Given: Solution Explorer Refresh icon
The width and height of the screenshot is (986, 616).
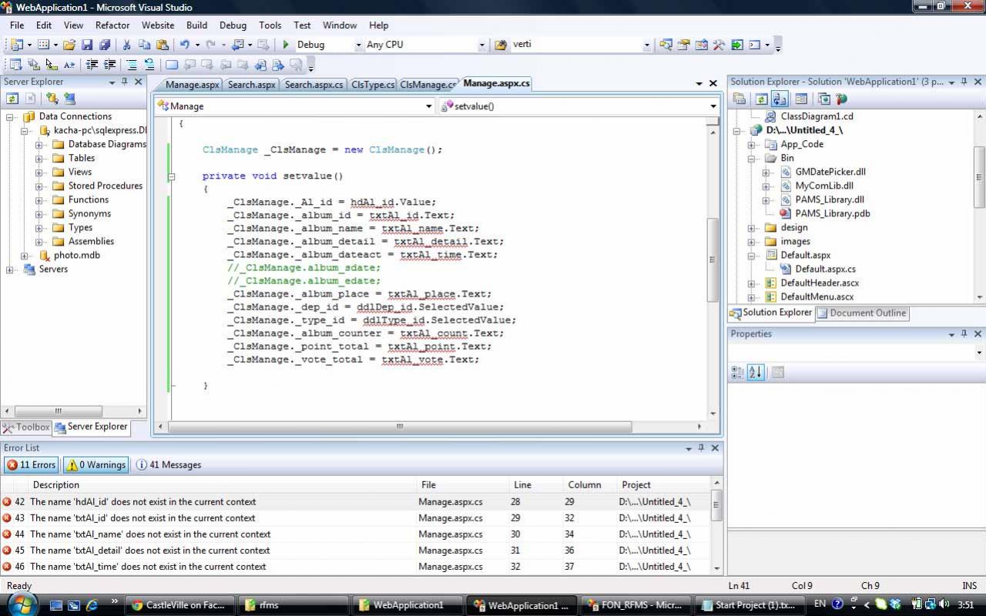Looking at the screenshot, I should coord(761,99).
